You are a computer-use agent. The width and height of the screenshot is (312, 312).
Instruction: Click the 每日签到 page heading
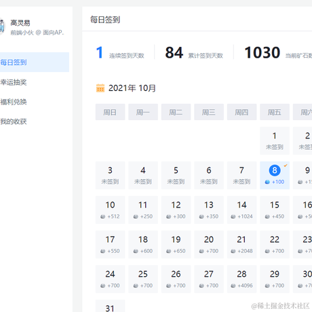[105, 20]
